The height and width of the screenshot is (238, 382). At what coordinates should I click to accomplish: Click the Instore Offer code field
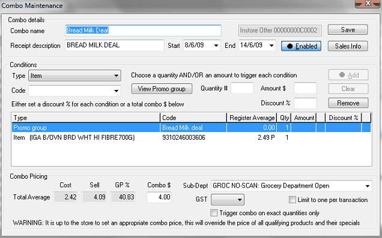(x=280, y=31)
